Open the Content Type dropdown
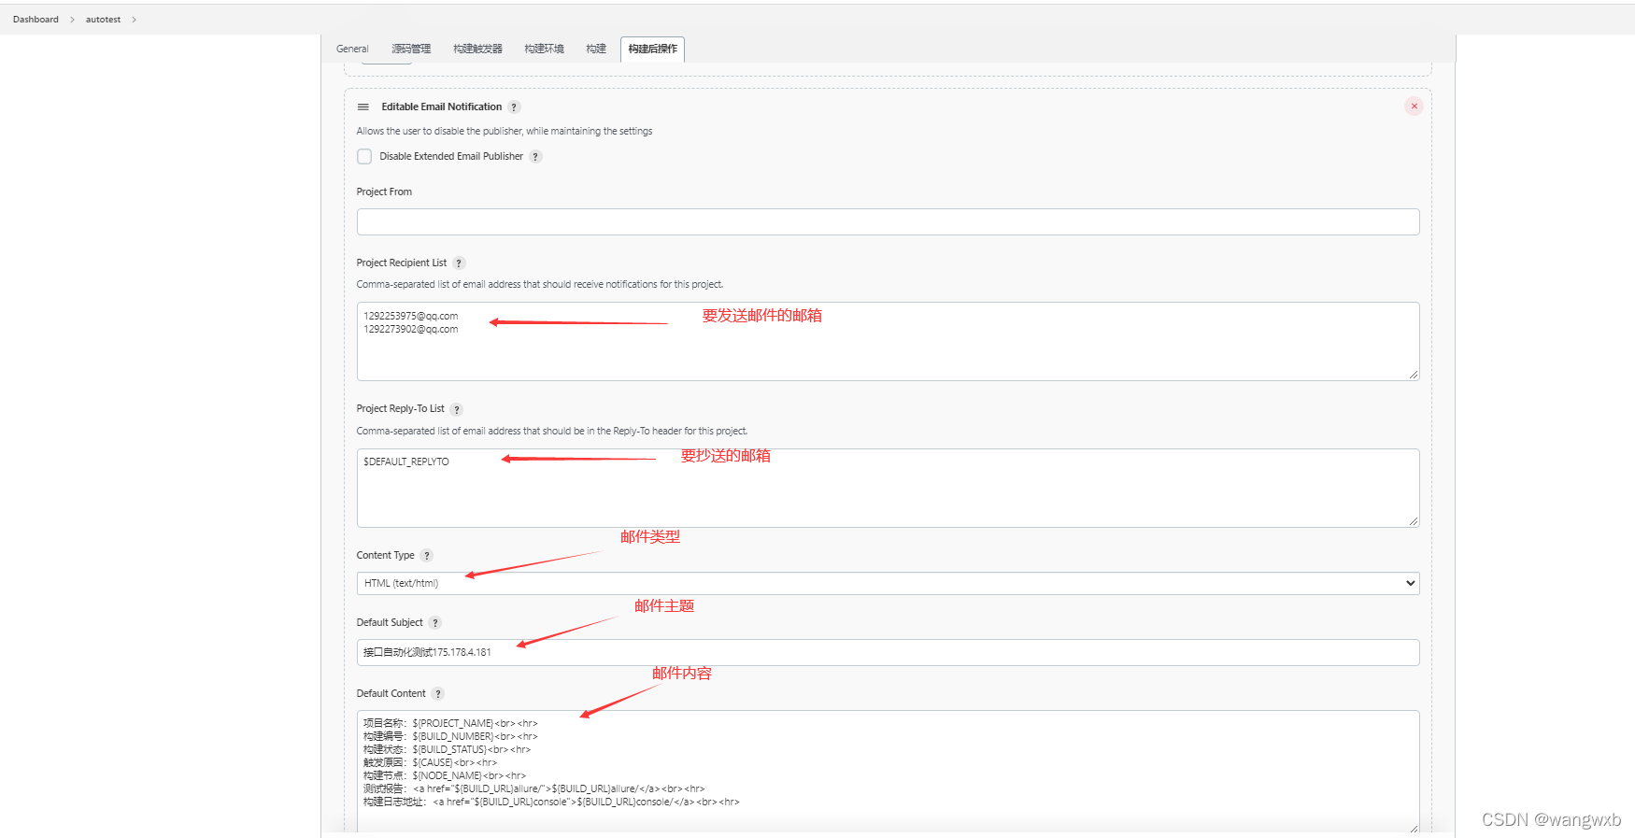This screenshot has height=838, width=1635. [x=888, y=583]
